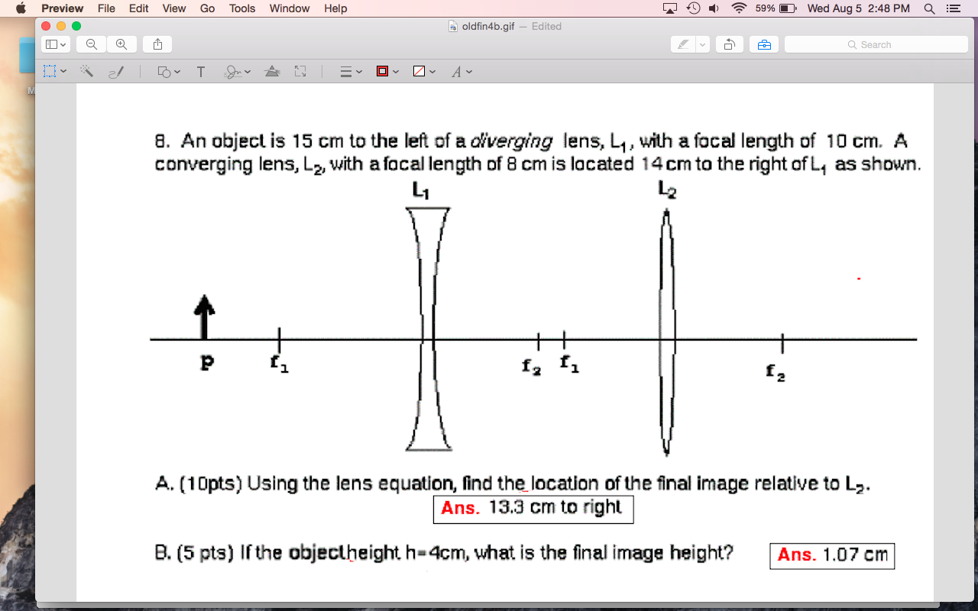The image size is (978, 611).
Task: Zoom out using the magnifier icon
Action: click(x=91, y=44)
